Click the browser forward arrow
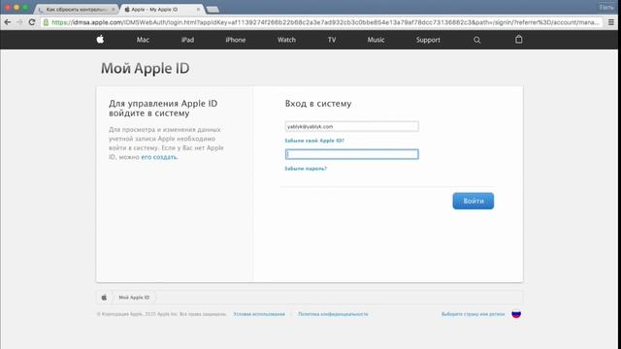621x349 pixels. pos(19,22)
